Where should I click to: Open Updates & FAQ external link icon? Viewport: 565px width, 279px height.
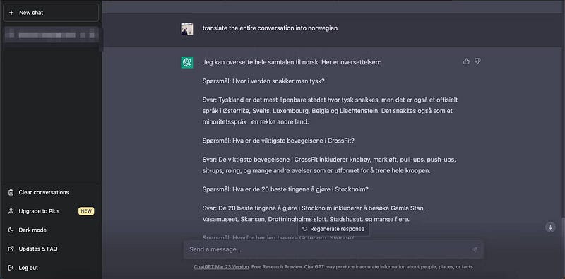(x=11, y=249)
